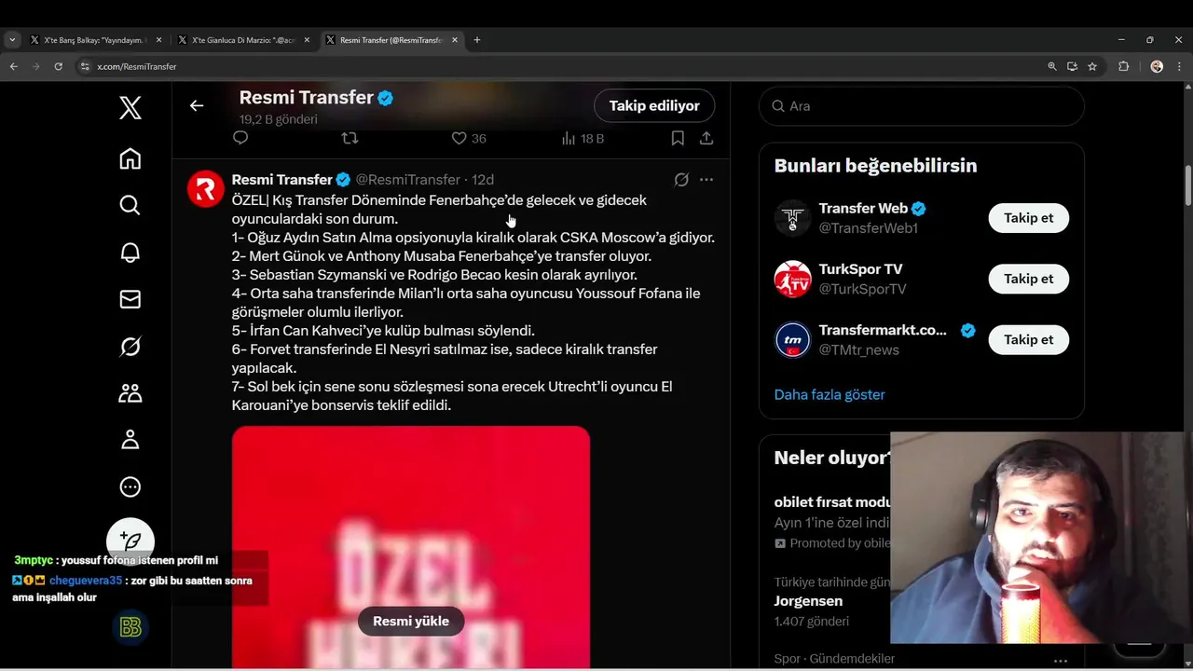Like the post with 36 likes
Screen dimensions: 1193x671
[469, 138]
